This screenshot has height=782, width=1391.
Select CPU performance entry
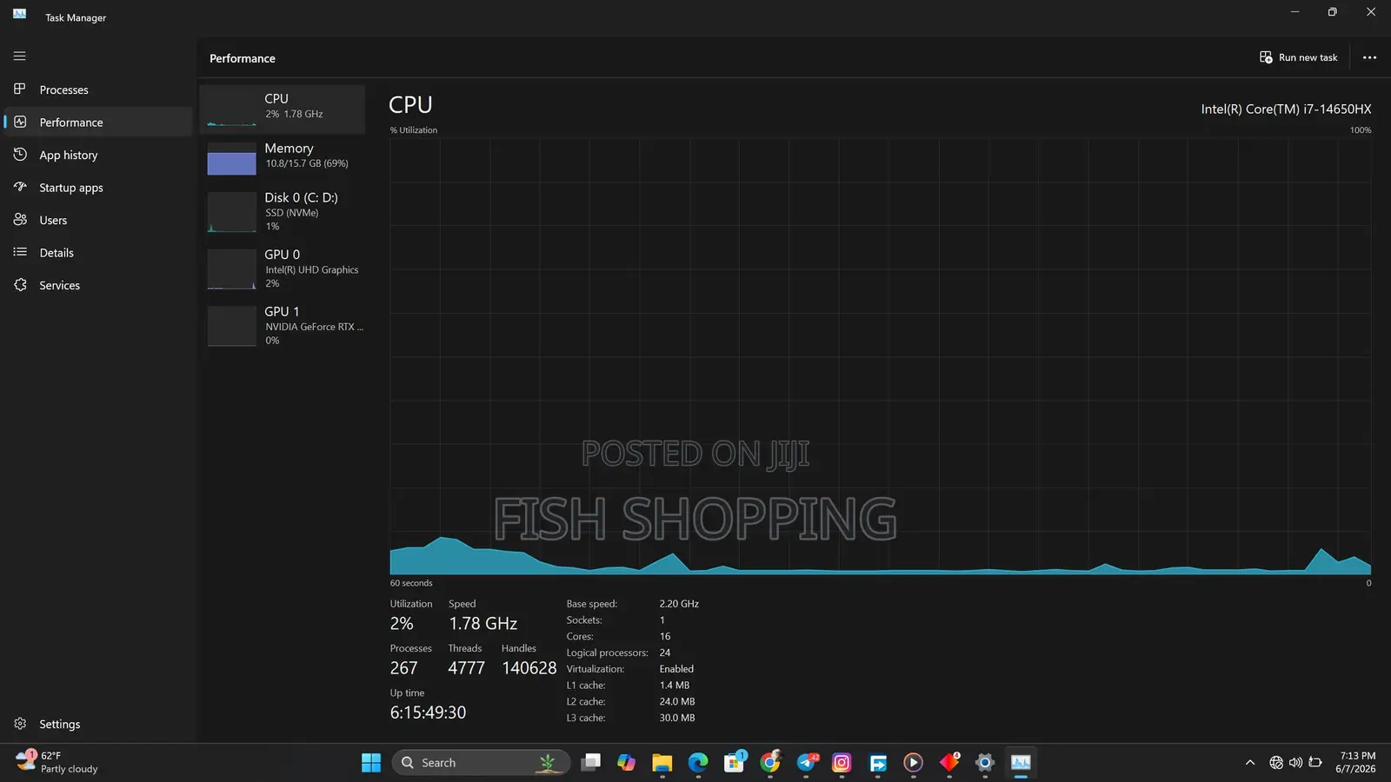[x=283, y=109]
